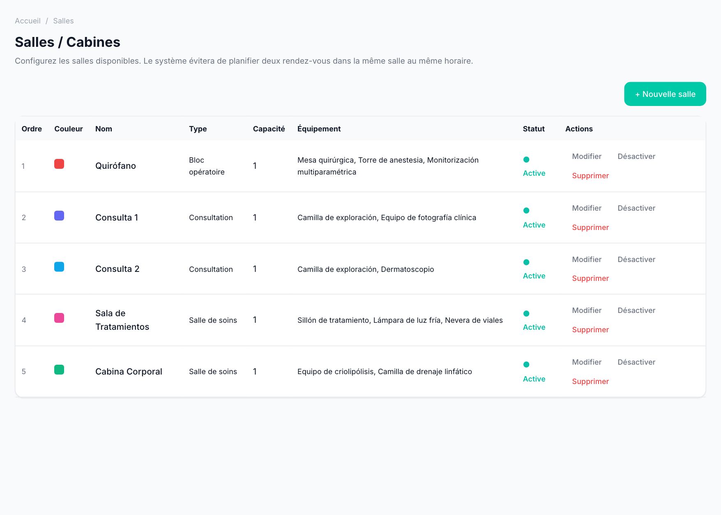Click the purple color swatch for Consulta 1

point(59,216)
